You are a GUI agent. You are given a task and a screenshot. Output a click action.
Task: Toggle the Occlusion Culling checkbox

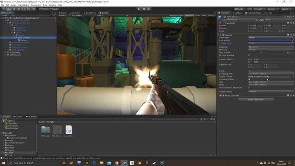point(249,79)
